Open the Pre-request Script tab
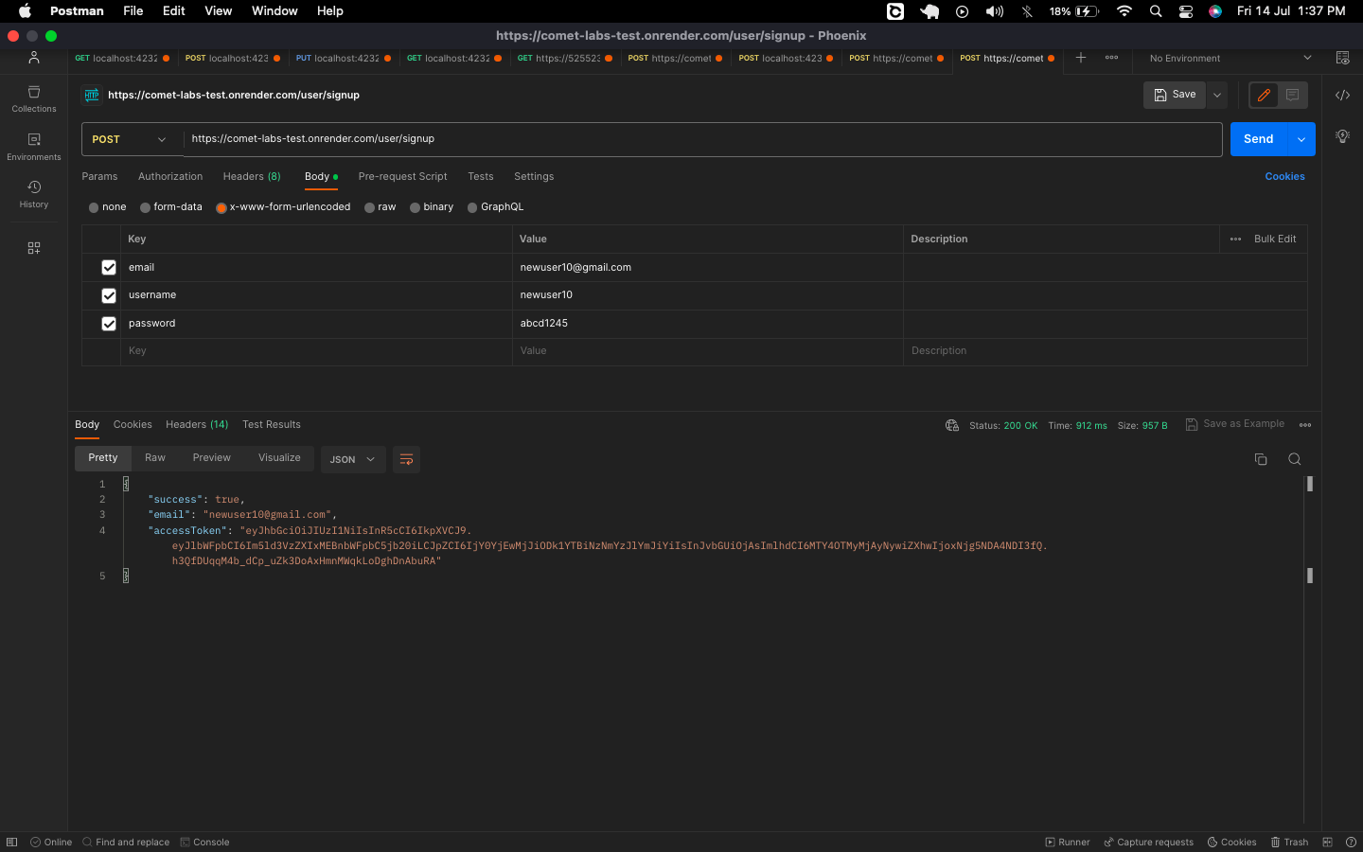The image size is (1363, 852). point(402,177)
